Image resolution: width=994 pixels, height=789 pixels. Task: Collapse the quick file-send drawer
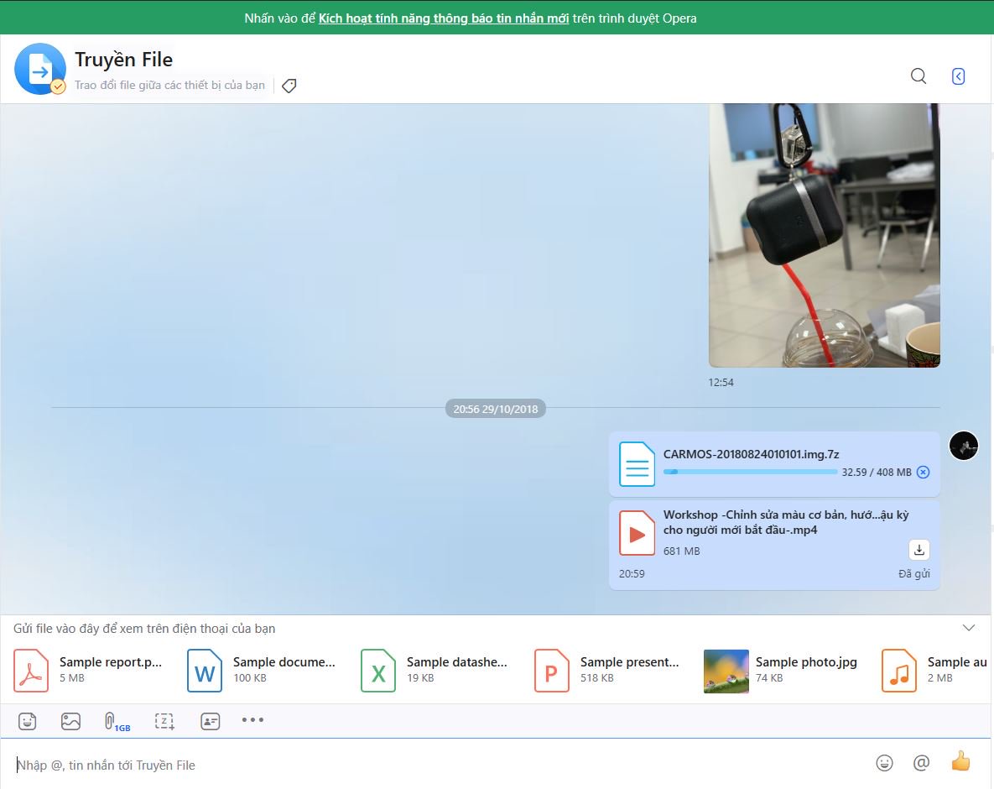(x=968, y=627)
